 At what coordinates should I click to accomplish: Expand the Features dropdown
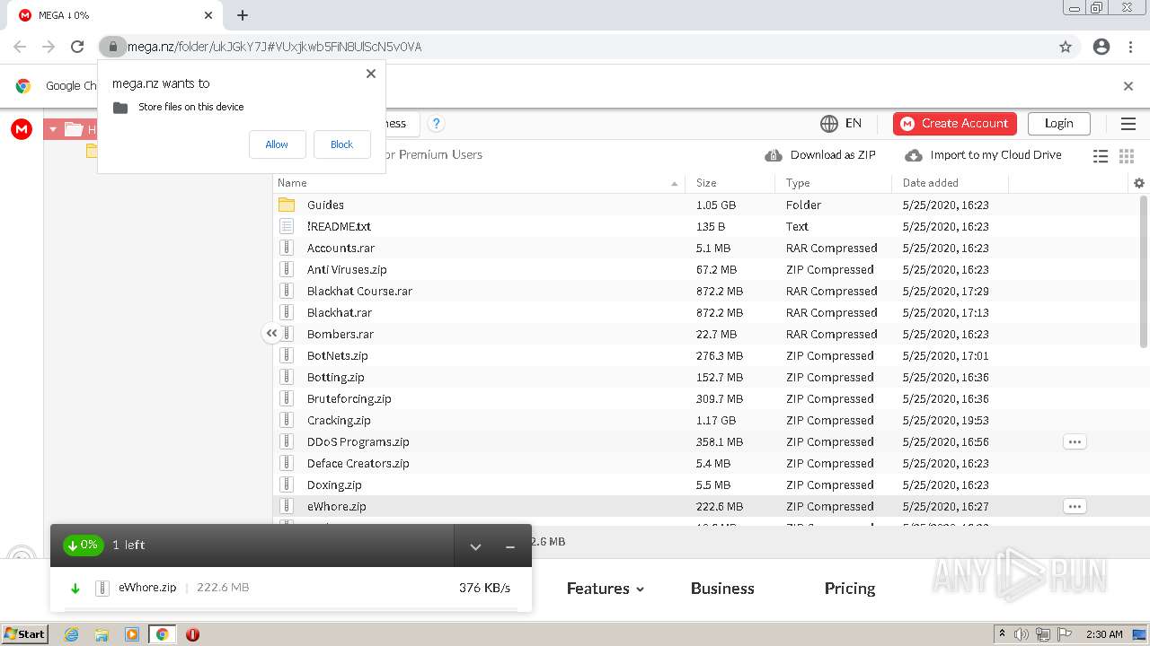click(606, 589)
